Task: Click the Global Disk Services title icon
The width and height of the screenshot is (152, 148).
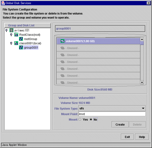Action: point(3,3)
